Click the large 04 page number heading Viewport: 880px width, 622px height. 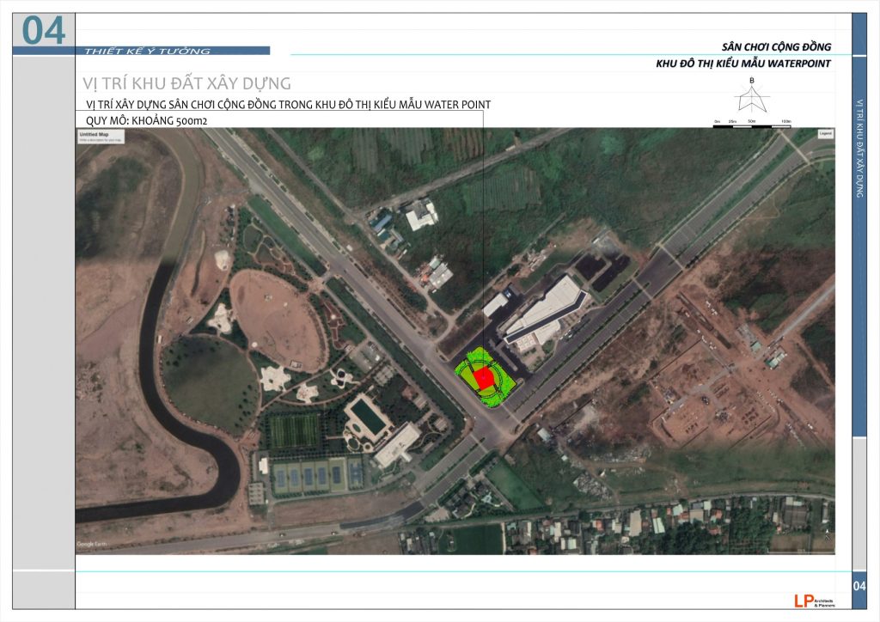point(44,30)
